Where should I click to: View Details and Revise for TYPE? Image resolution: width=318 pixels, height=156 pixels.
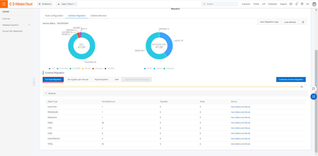(240, 128)
